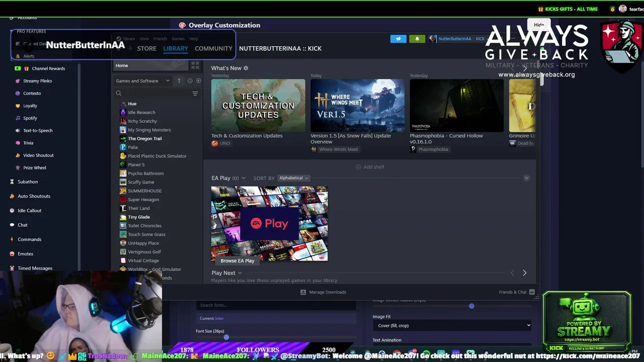Click the recent activity clock filter icon

(x=190, y=81)
